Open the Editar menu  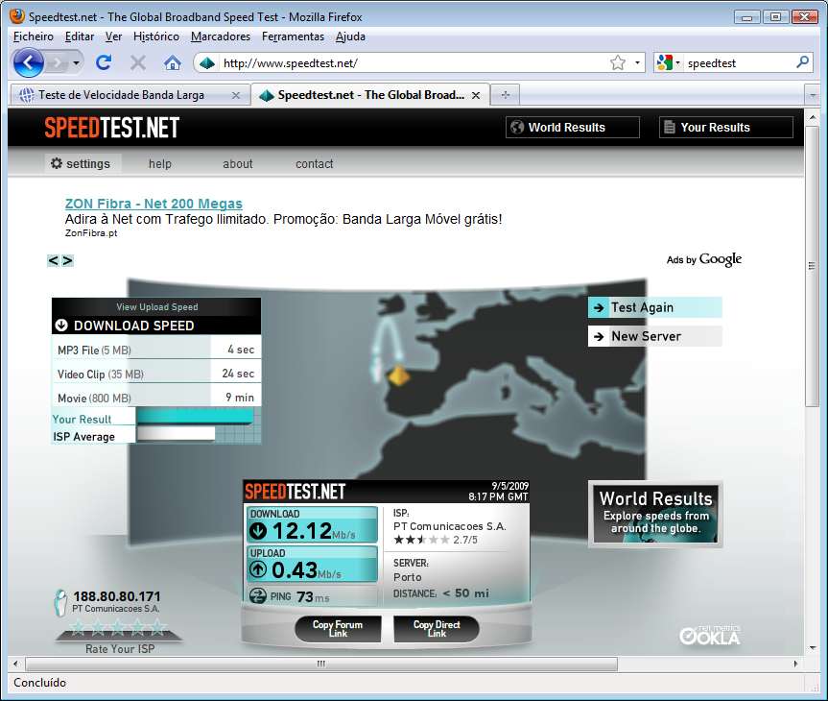[x=80, y=36]
